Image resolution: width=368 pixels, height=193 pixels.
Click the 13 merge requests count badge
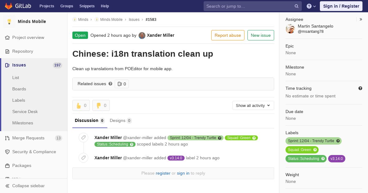59,138
